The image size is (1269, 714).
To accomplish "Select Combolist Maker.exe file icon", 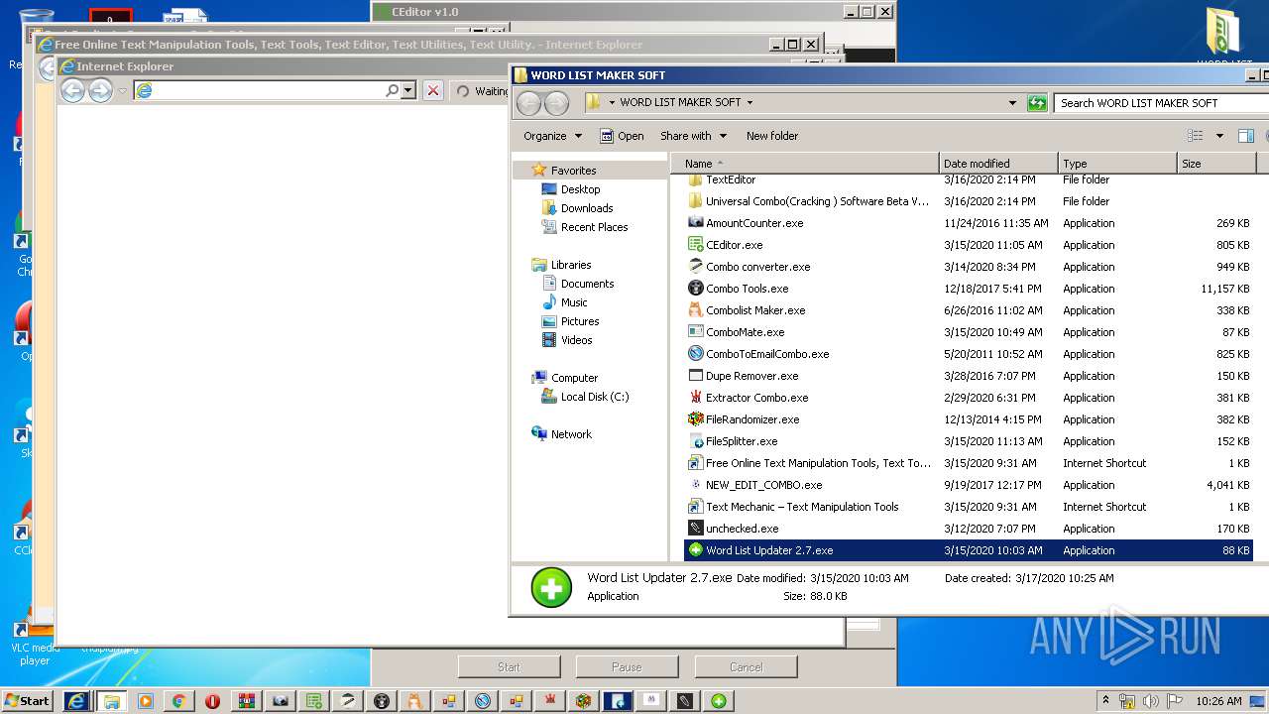I will tap(695, 310).
